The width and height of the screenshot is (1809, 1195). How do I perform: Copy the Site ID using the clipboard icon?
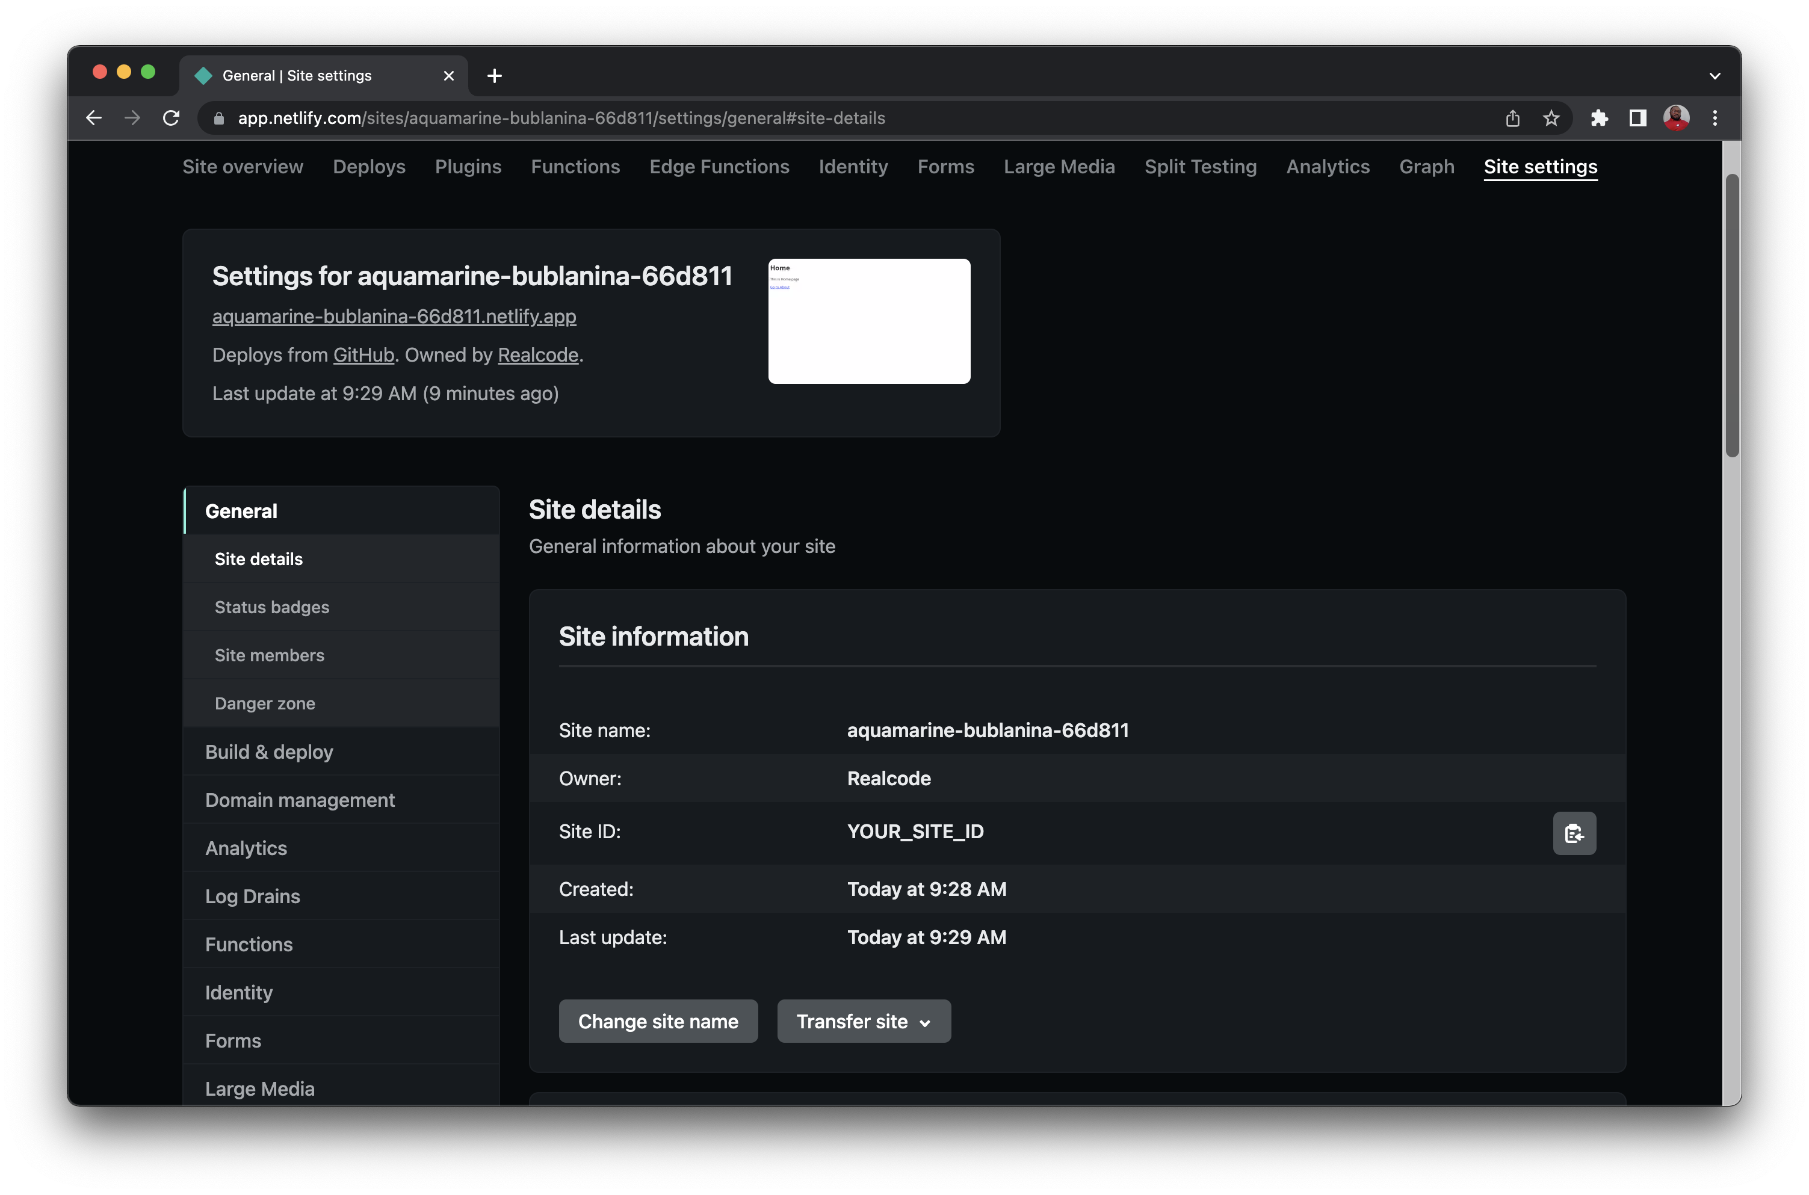[x=1574, y=834]
